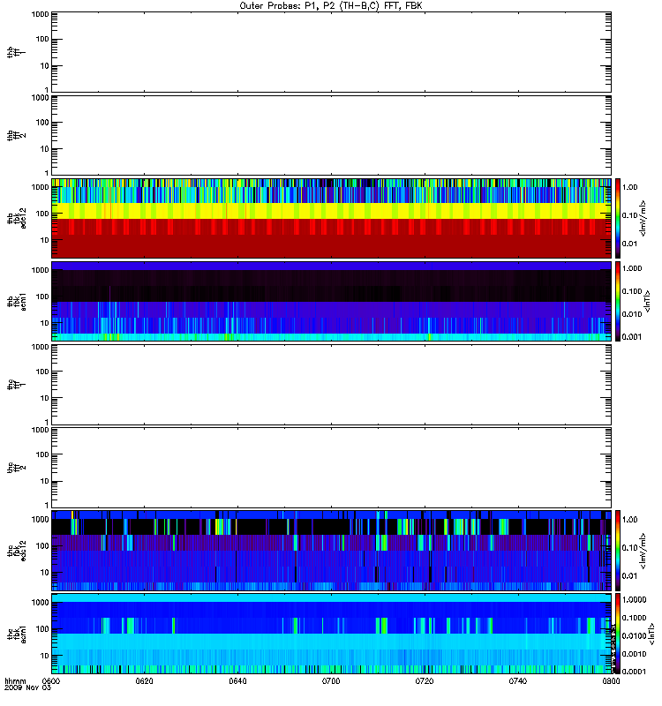
Task: Click the 0.100 value on thb scm1 color bar
Action: click(631, 291)
